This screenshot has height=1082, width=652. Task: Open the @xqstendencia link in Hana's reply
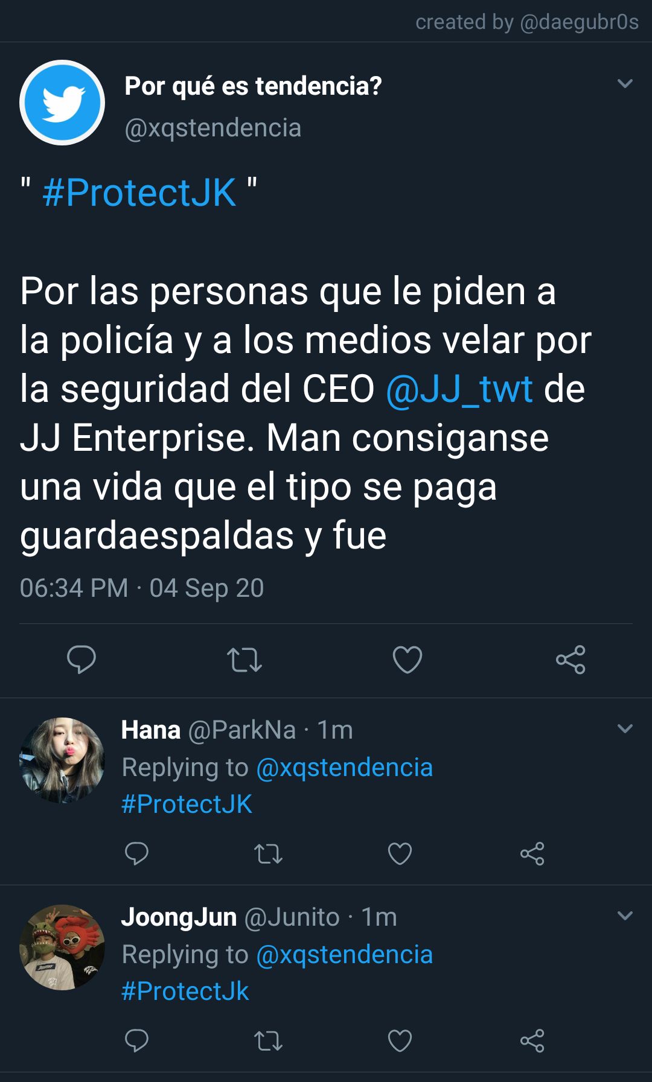pos(345,768)
